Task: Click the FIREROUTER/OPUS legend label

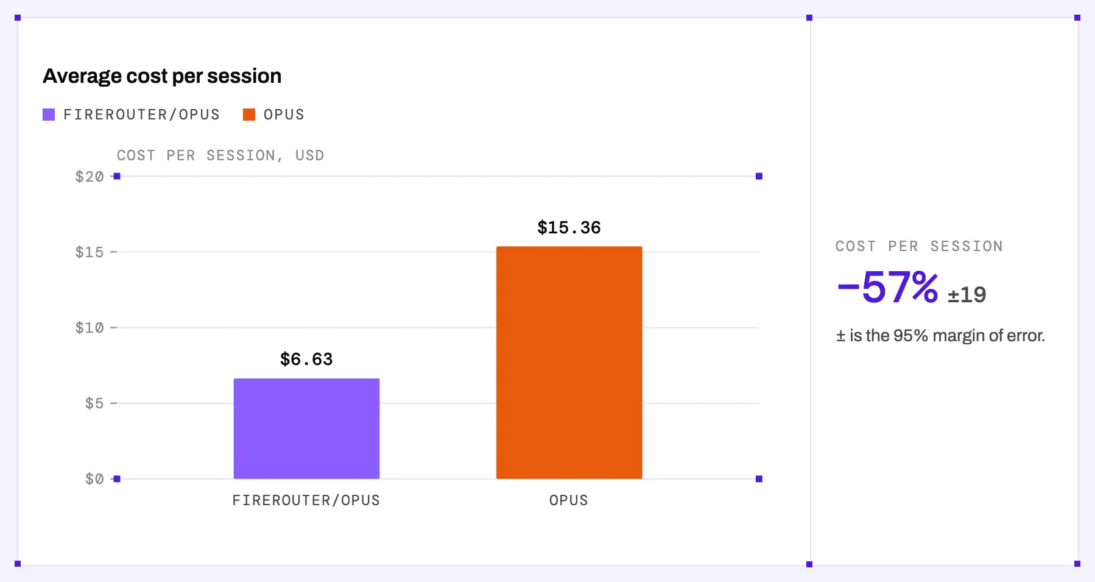Action: [141, 115]
